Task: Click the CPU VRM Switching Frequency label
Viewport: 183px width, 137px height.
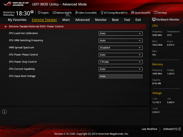Action: coord(26,41)
